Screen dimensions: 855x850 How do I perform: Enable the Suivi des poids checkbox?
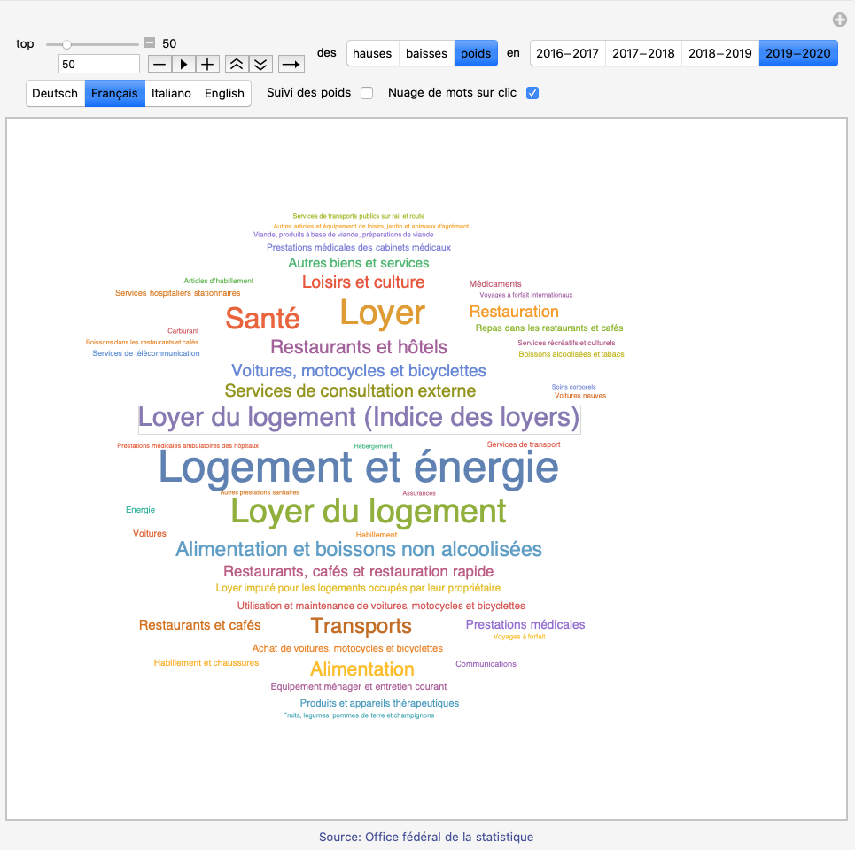(x=367, y=93)
